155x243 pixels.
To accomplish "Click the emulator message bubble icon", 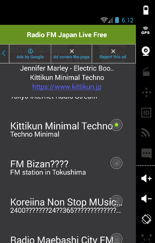I will (x=147, y=154).
